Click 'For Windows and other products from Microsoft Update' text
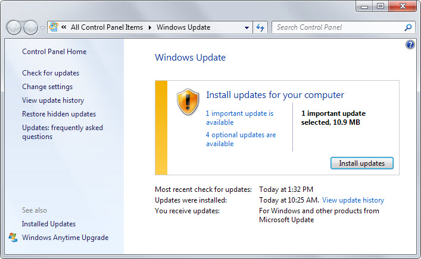Image resolution: width=421 pixels, height=259 pixels. 319,216
